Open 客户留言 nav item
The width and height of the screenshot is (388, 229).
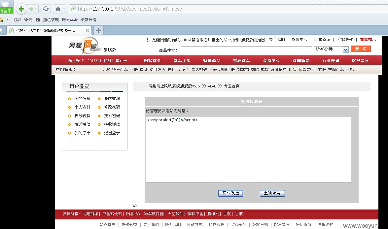(360, 61)
